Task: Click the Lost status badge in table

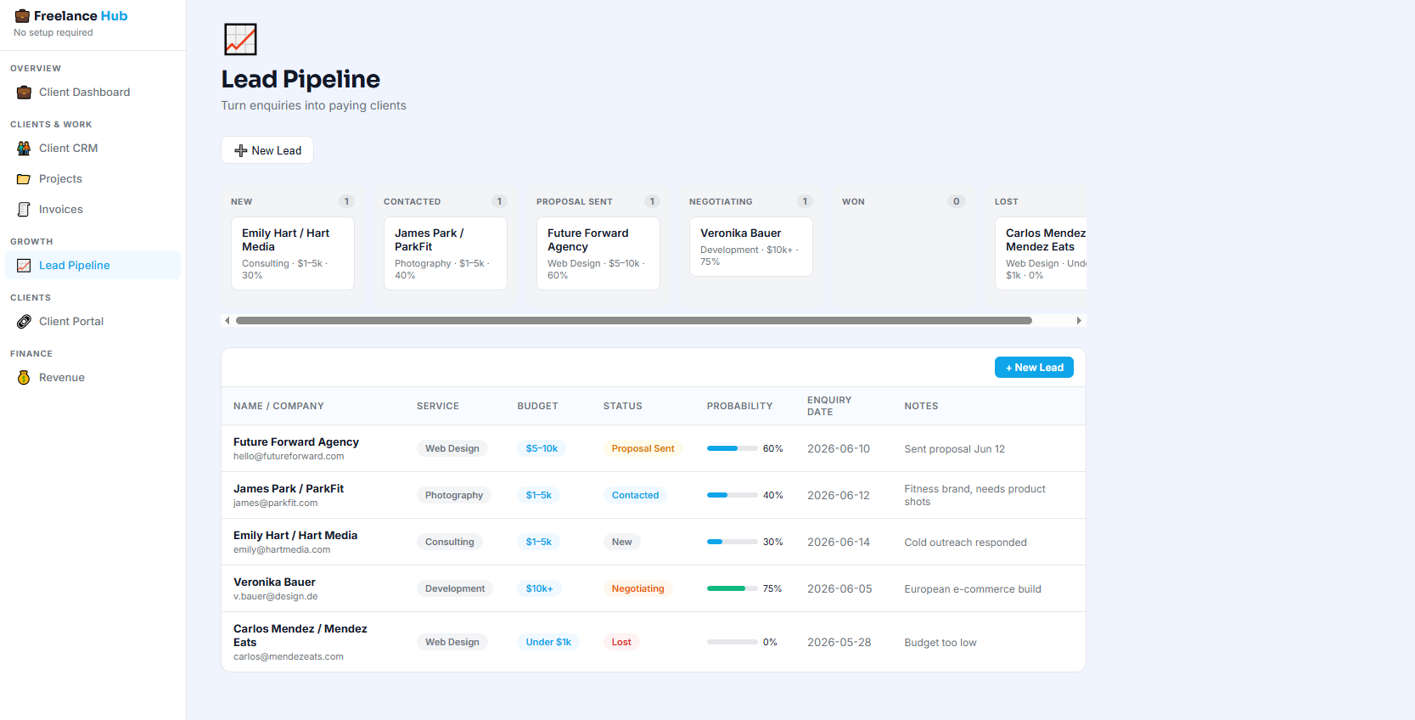Action: [622, 642]
